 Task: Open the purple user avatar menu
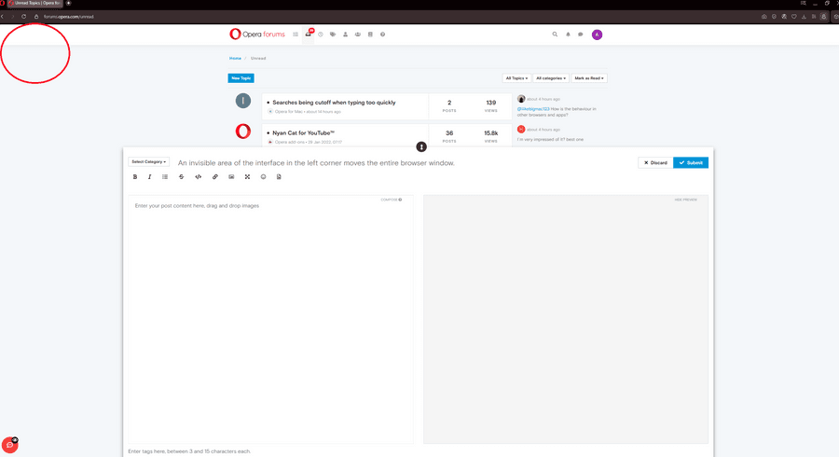tap(598, 35)
